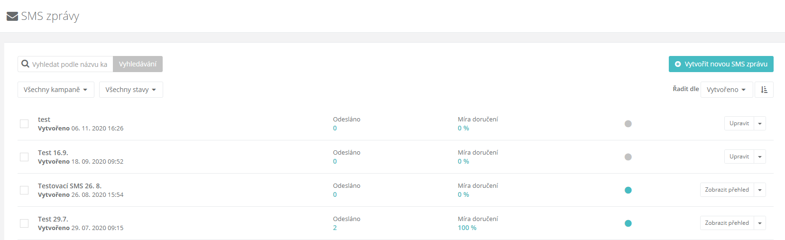The width and height of the screenshot is (785, 240).
Task: Click the envelope icon beside SMS zprávy
Action: 12,17
